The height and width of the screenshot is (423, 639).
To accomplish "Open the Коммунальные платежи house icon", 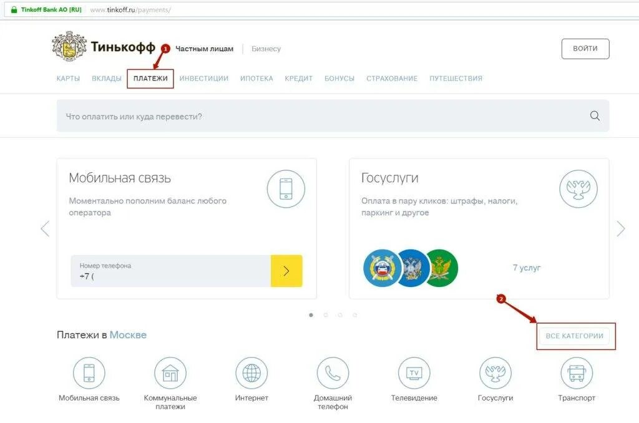I will (170, 373).
